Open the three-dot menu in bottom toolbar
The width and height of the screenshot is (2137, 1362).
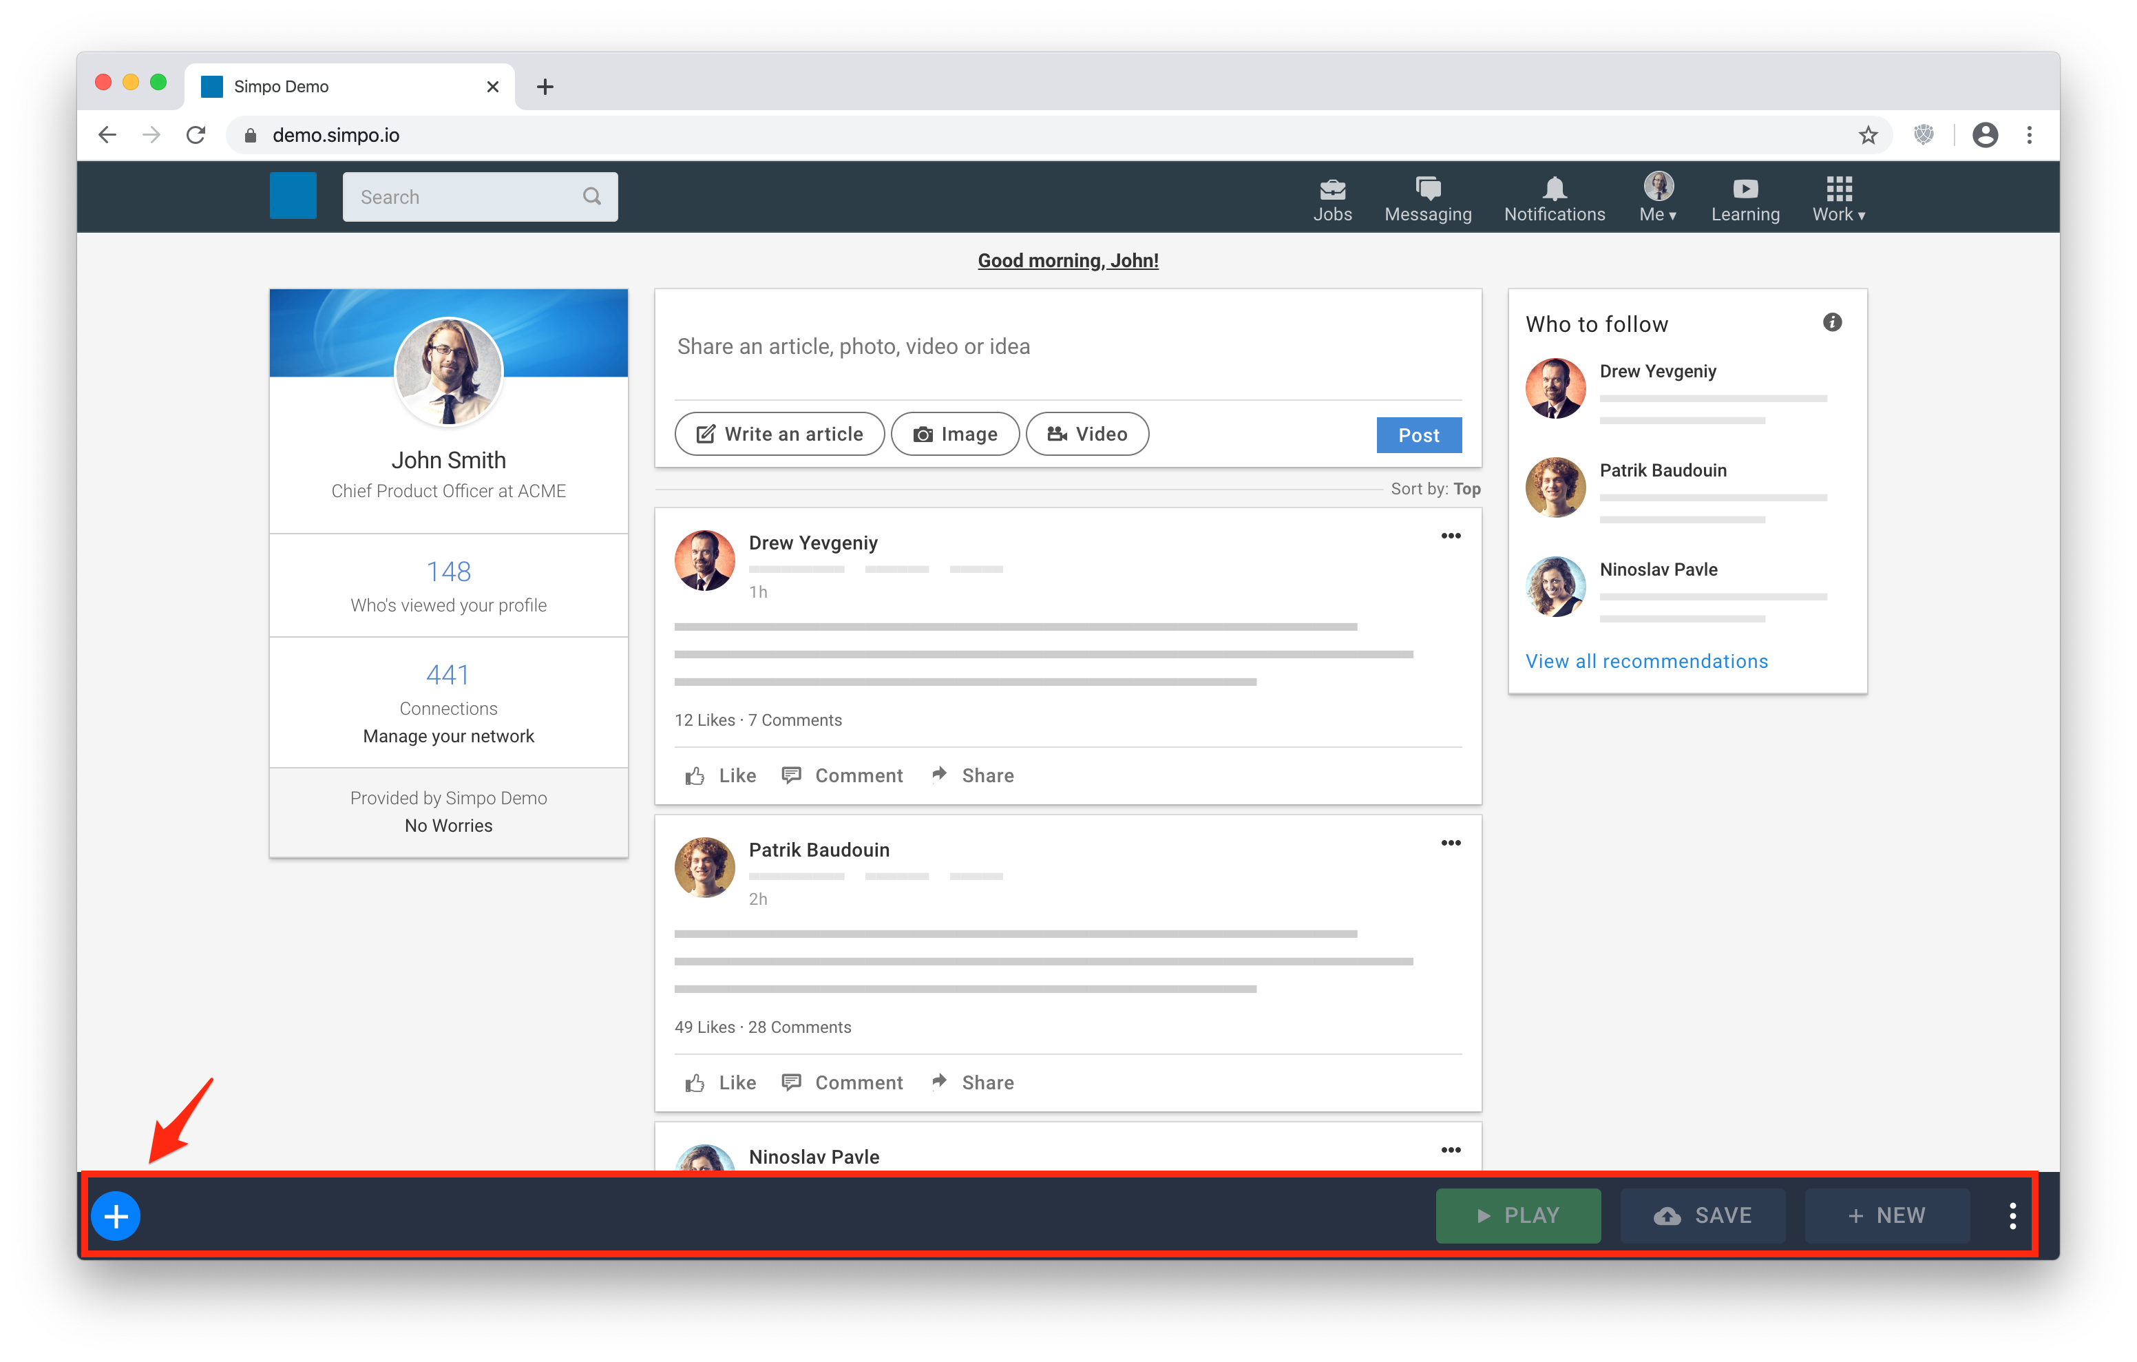[2012, 1215]
